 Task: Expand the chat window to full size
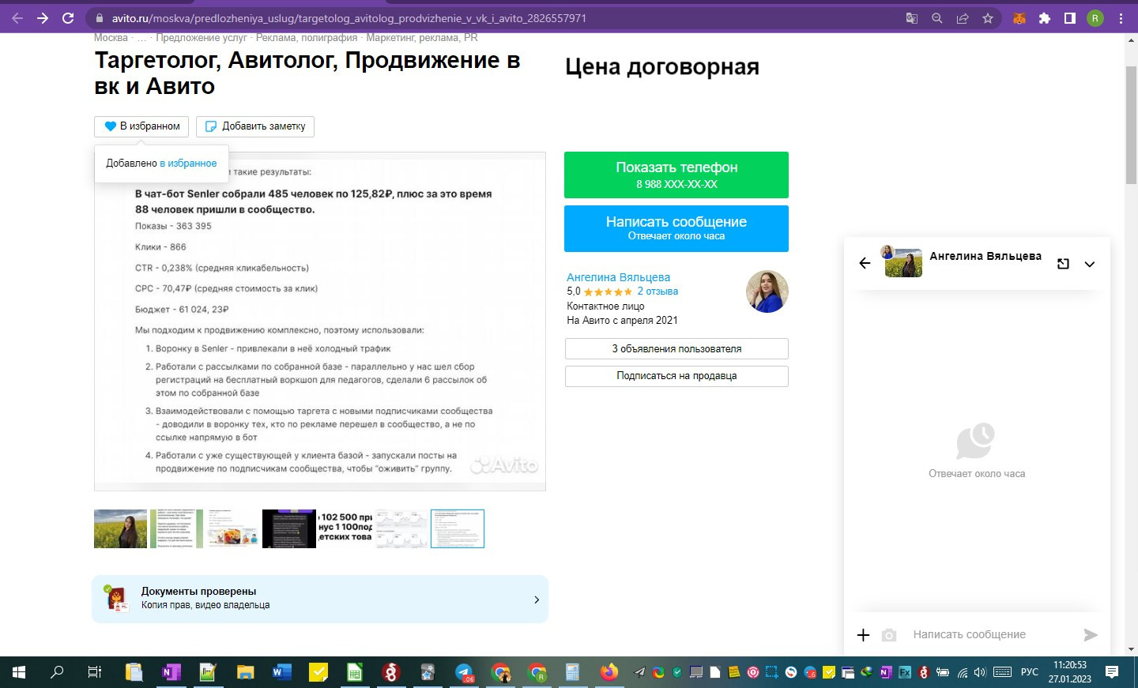pos(1063,264)
